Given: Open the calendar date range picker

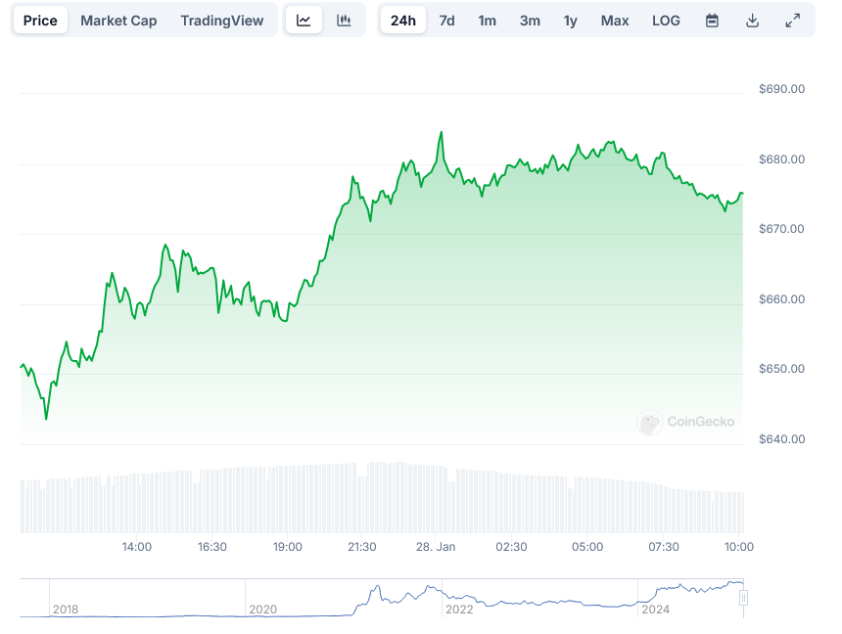Looking at the screenshot, I should pyautogui.click(x=712, y=21).
